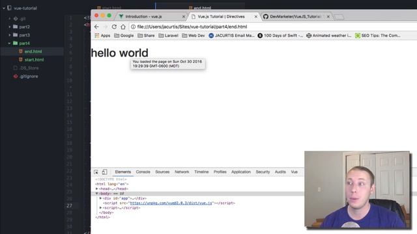The image size is (417, 234).
Task: Expand the part3 folder in editor sidebar
Action: pos(10,35)
